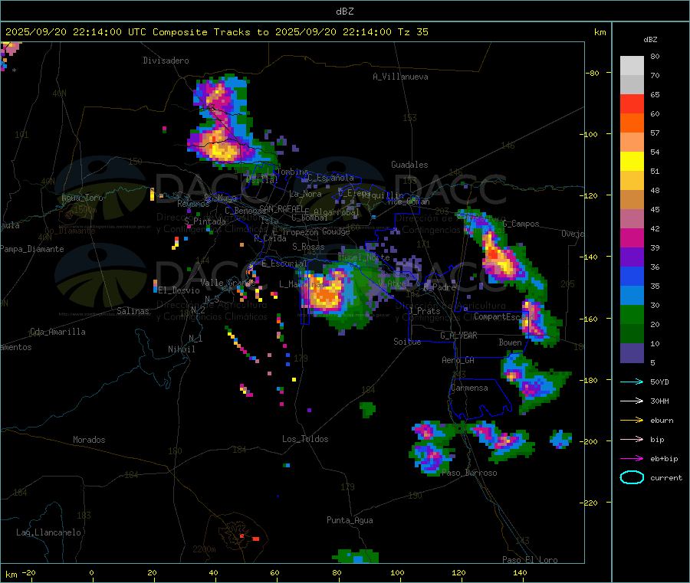The height and width of the screenshot is (583, 690).
Task: Click the 100 km bottom axis label
Action: coord(397,572)
